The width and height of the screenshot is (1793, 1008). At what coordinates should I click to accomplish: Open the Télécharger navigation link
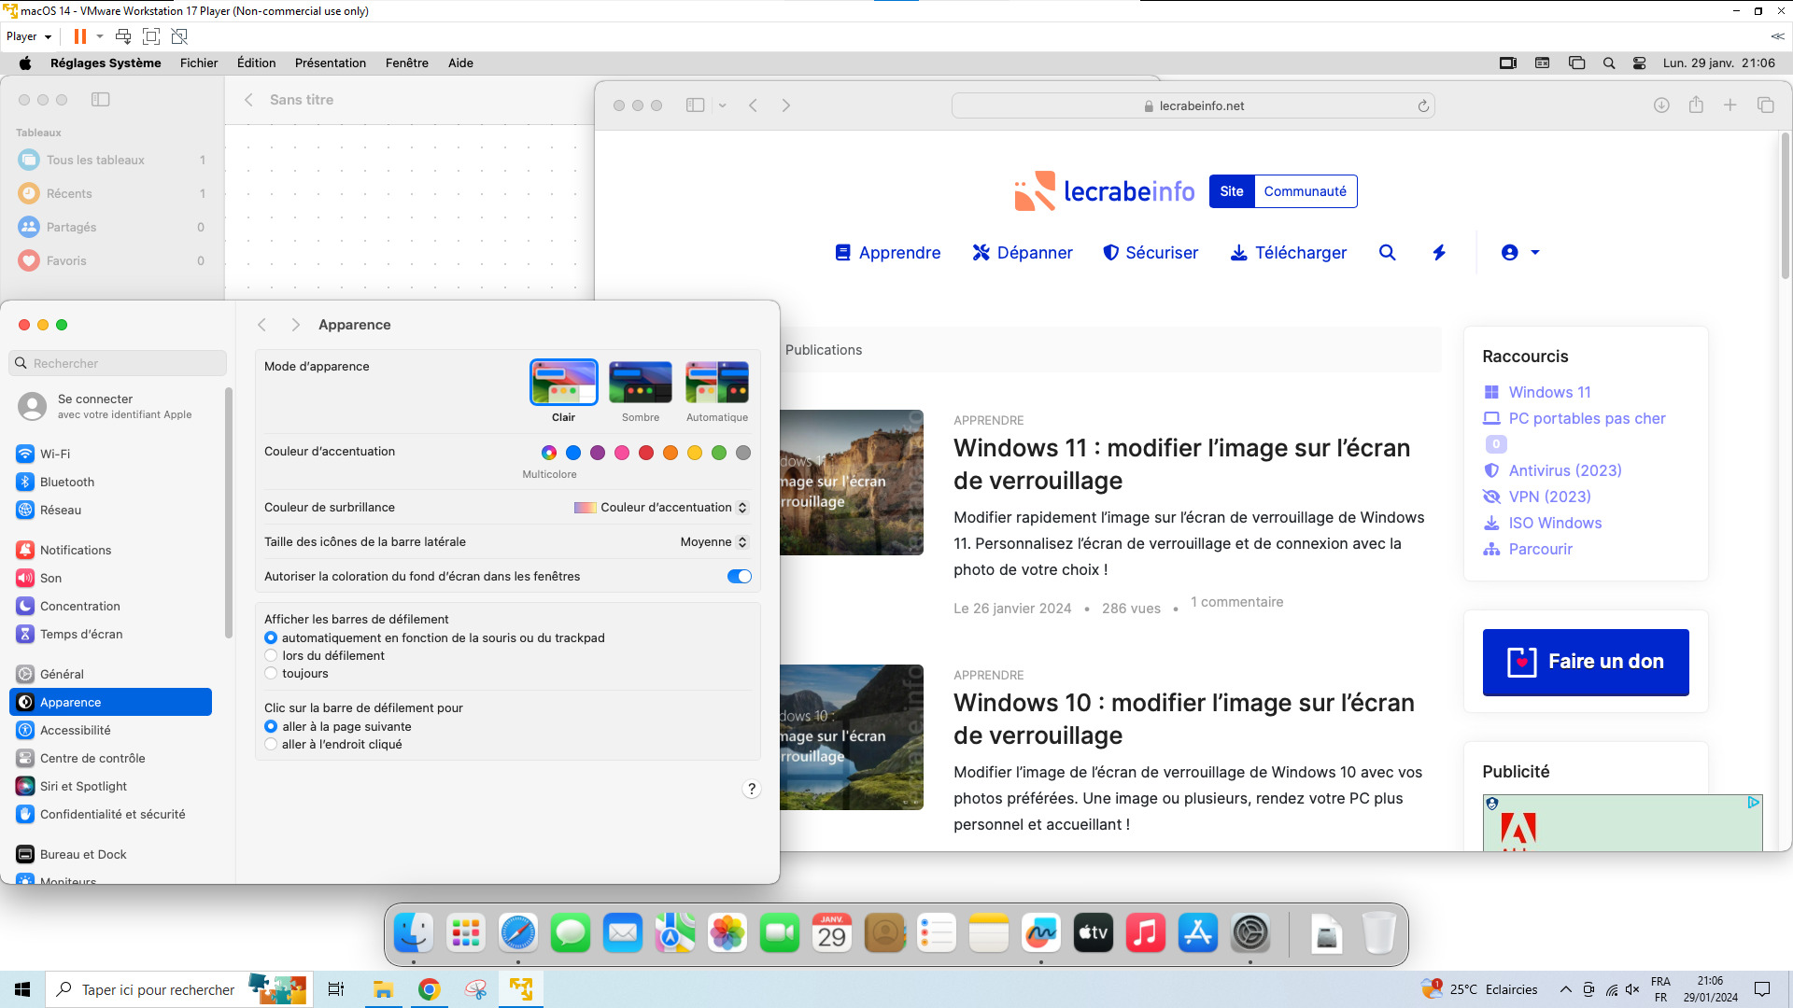(x=1289, y=253)
